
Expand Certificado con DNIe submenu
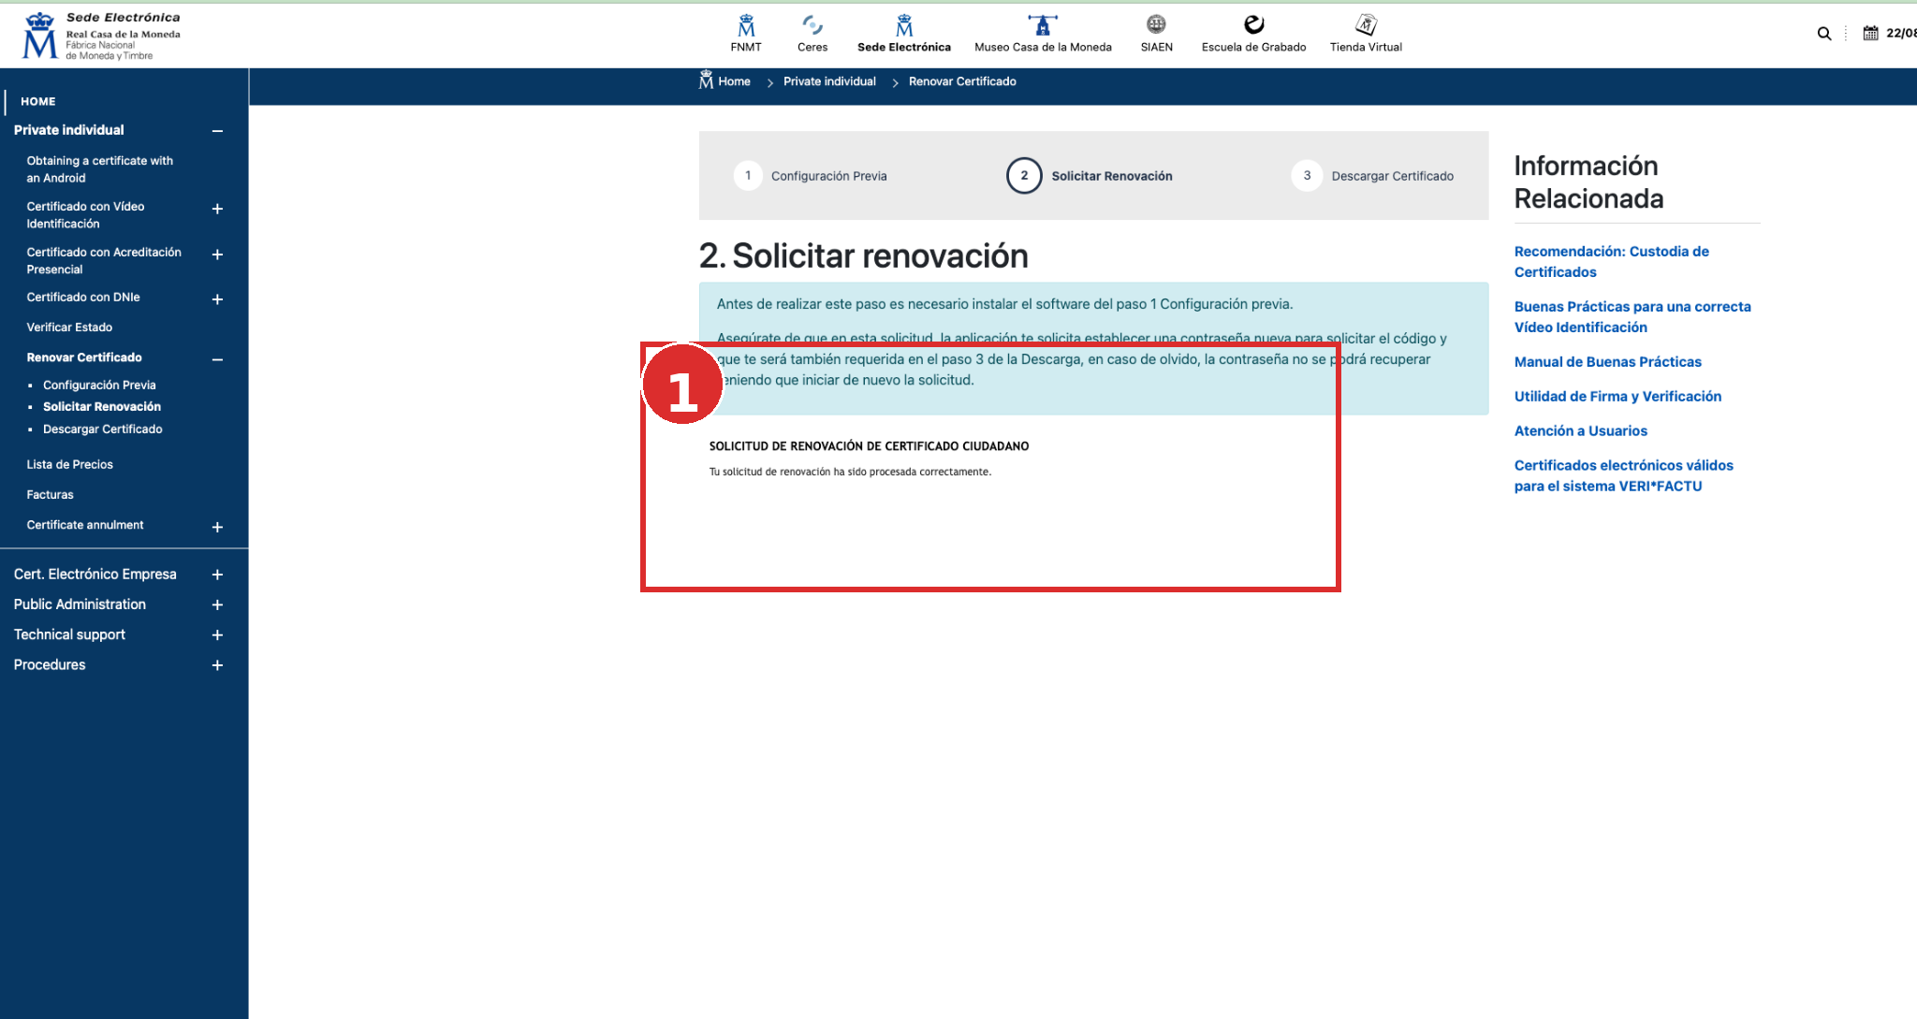coord(217,299)
